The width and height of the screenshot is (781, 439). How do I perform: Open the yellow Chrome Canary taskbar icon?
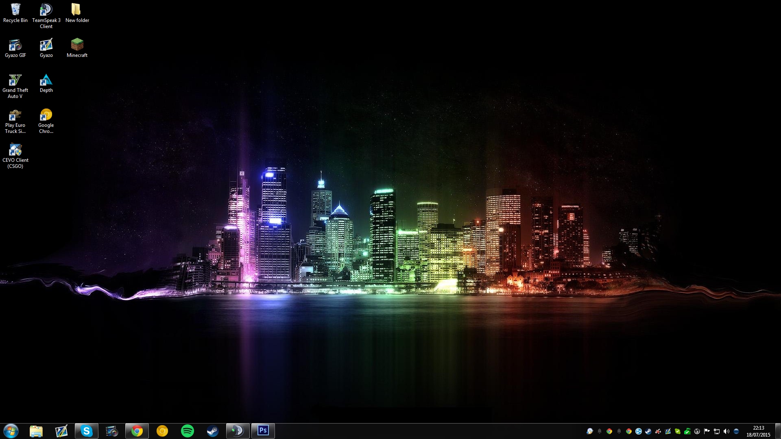tap(162, 431)
